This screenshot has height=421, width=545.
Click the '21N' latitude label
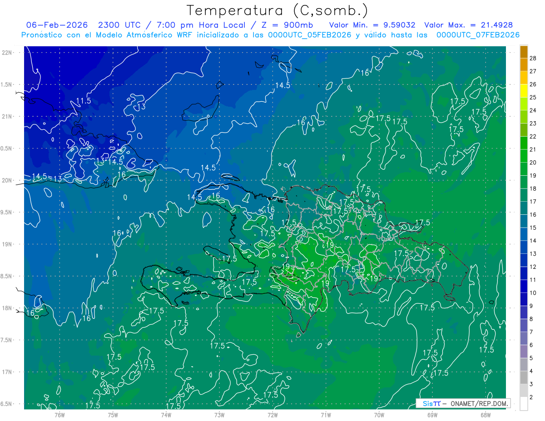coord(7,116)
